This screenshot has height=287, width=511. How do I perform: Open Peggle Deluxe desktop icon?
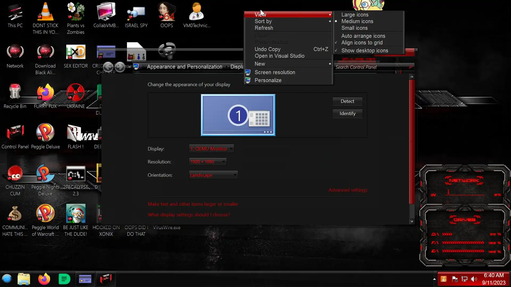click(45, 133)
